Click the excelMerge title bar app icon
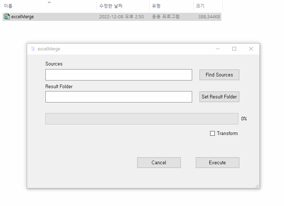Image resolution: width=284 pixels, height=206 pixels. pyautogui.click(x=33, y=49)
